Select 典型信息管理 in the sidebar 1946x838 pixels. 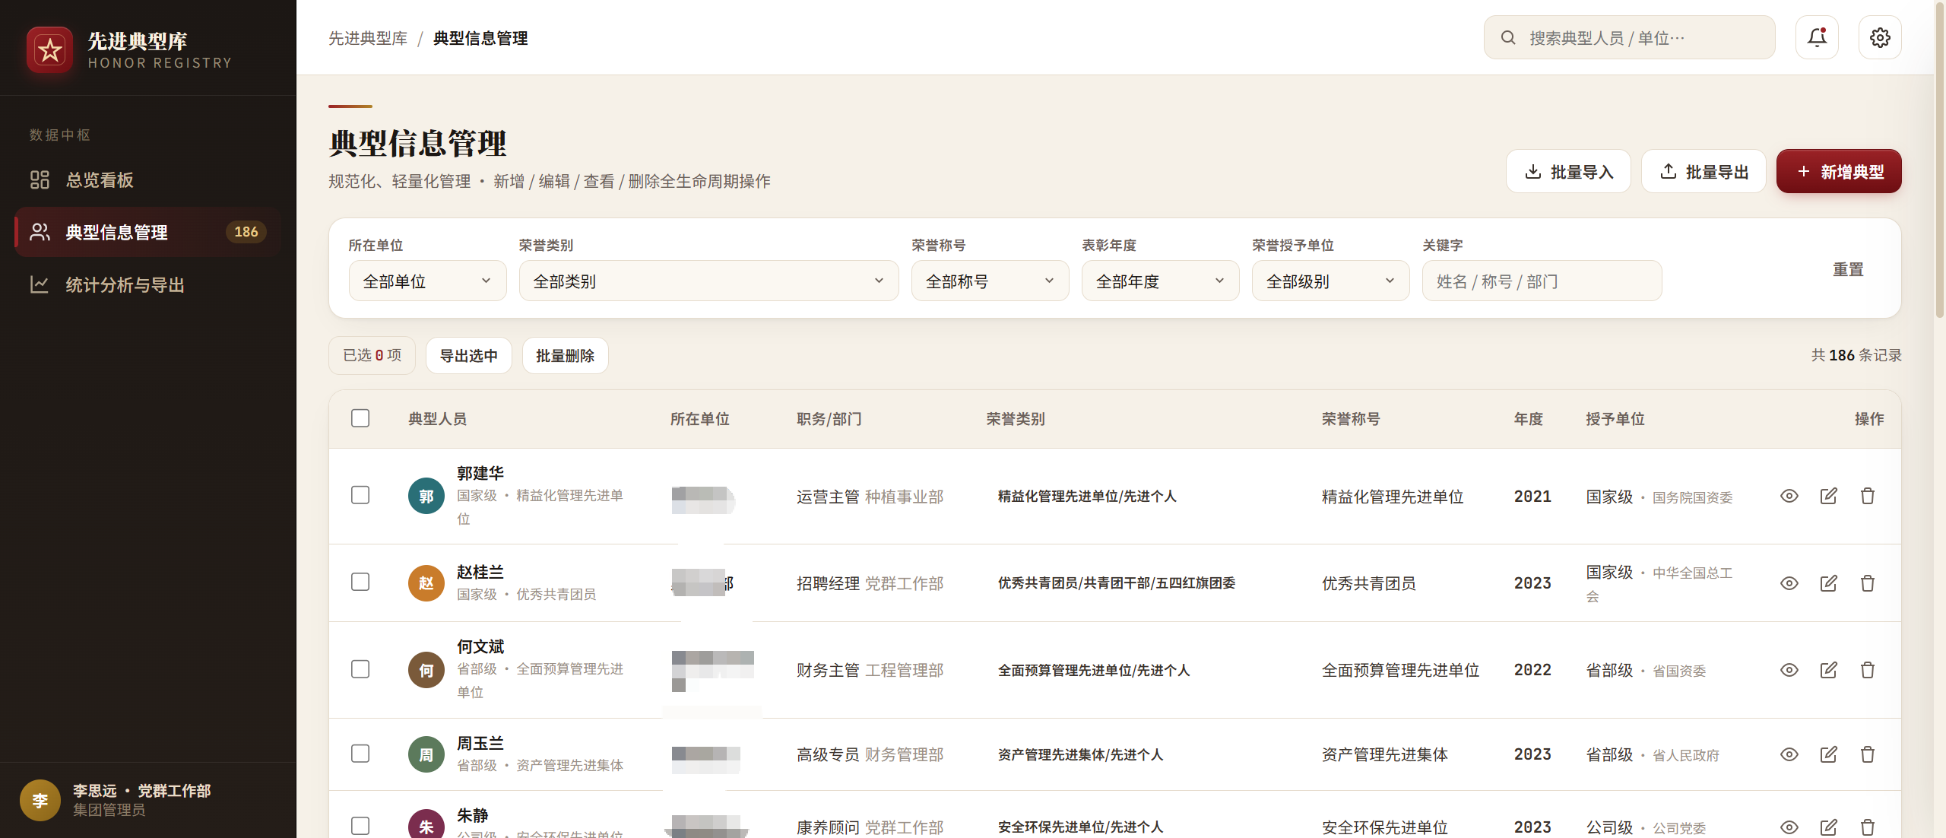click(147, 232)
